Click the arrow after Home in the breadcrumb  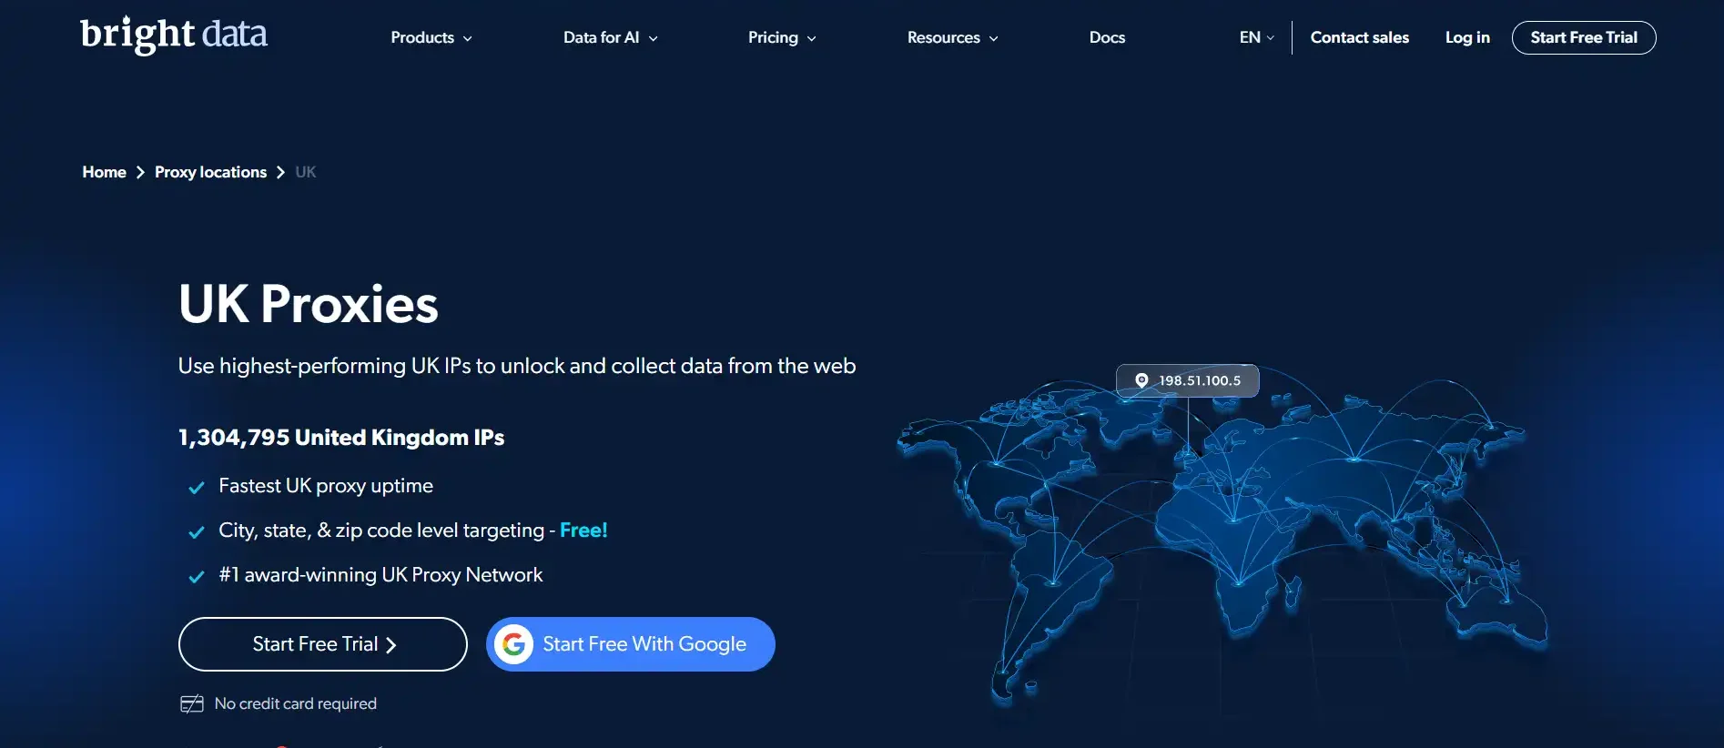pos(140,172)
